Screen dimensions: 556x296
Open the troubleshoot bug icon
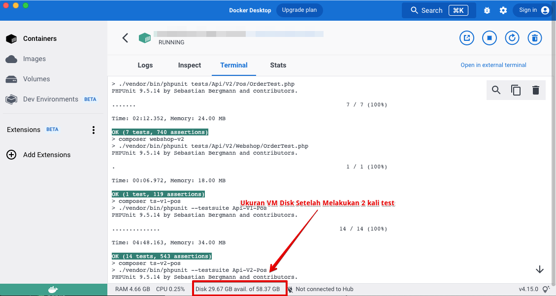tap(487, 10)
